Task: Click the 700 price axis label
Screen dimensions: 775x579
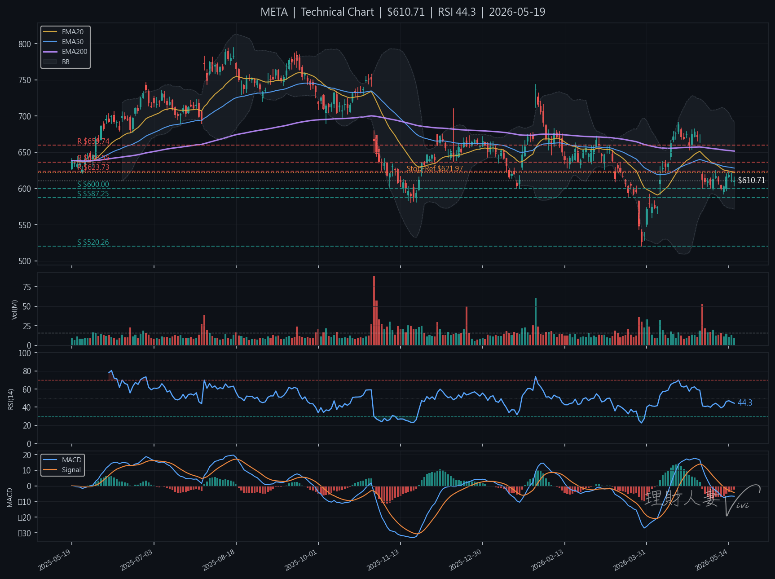Action: pyautogui.click(x=25, y=116)
